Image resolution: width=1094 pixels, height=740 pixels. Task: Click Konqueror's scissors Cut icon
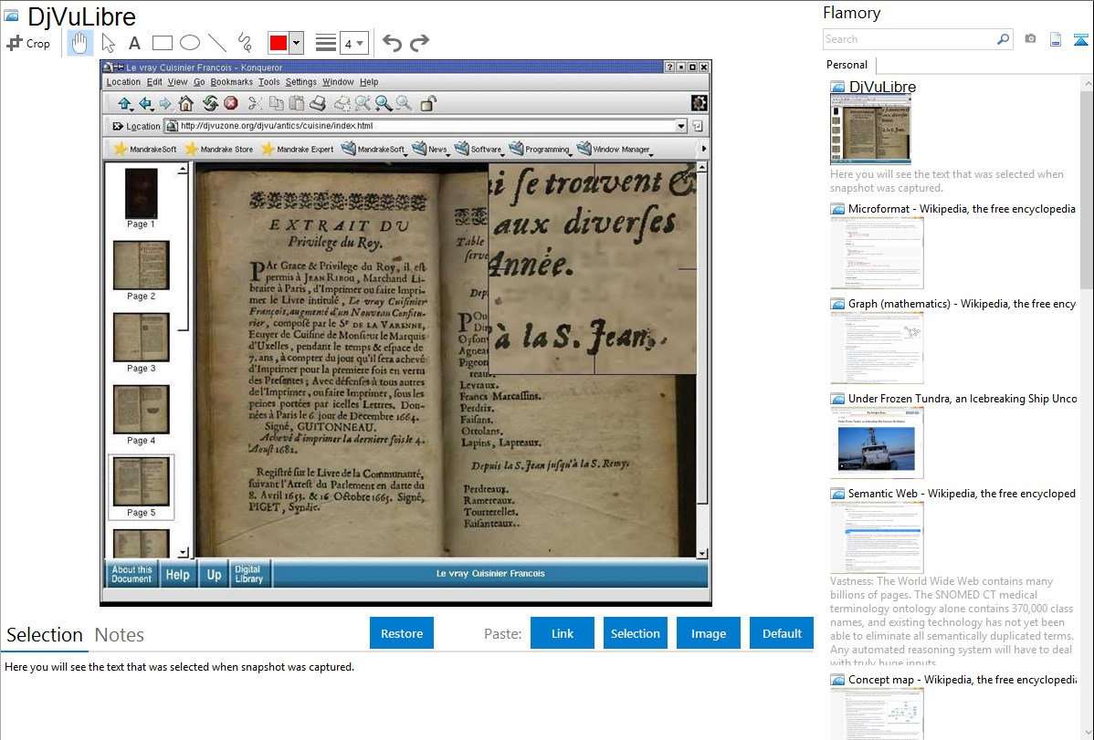click(256, 104)
